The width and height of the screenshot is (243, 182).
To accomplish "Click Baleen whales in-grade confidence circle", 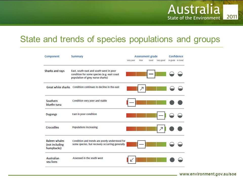I will 172,144.
